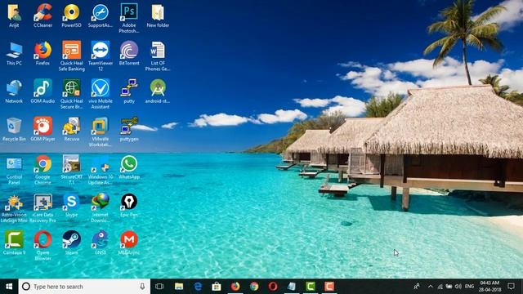Open the network tray icon

tap(440, 287)
